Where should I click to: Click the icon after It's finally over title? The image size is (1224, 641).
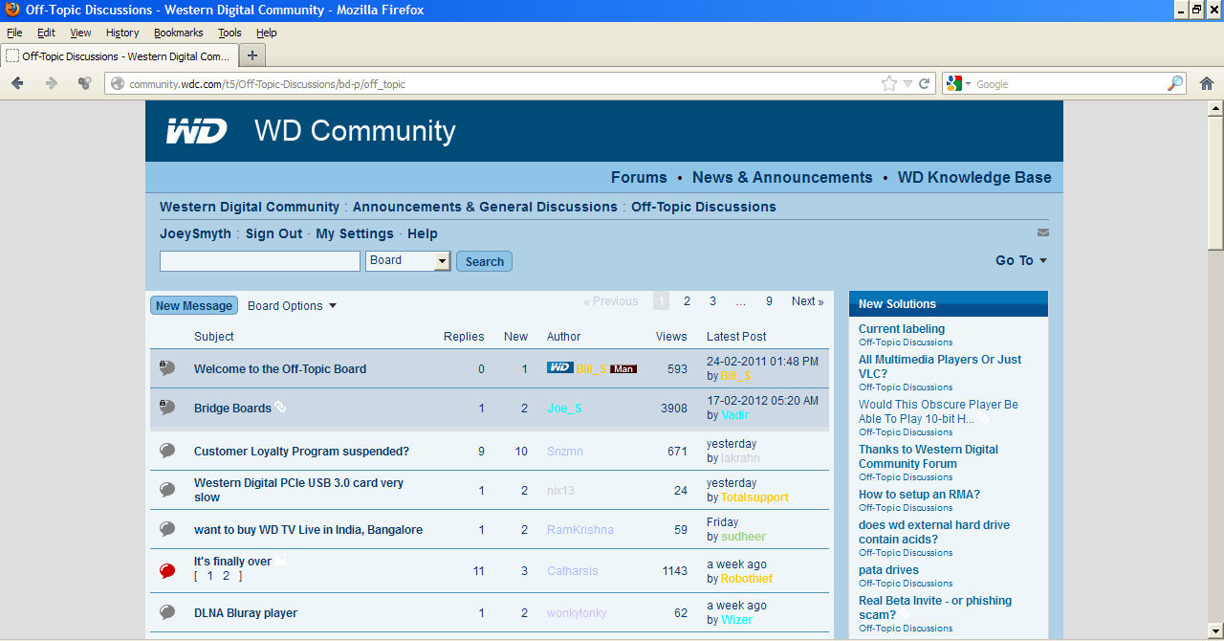[281, 561]
